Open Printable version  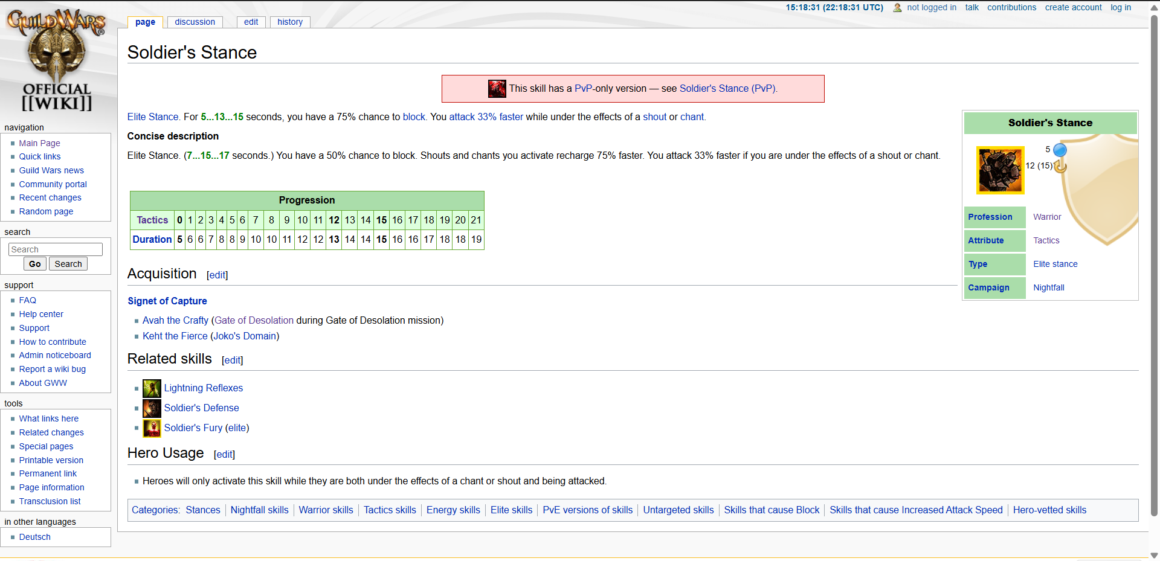[x=51, y=460]
